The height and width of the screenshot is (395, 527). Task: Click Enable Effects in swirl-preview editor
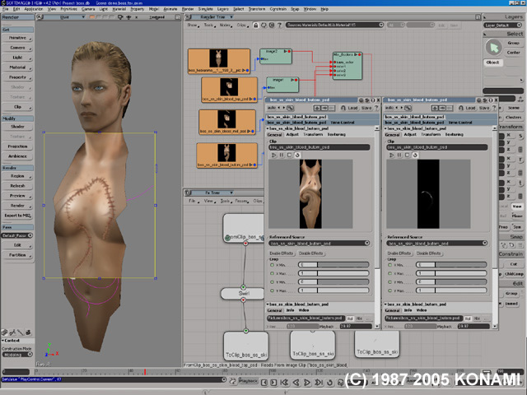click(x=282, y=253)
